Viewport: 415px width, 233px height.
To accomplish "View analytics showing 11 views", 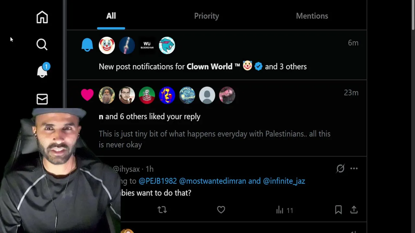I will click(284, 210).
